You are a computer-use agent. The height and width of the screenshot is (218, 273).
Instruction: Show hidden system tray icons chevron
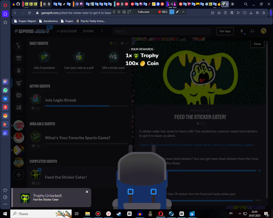pyautogui.click(x=240, y=214)
